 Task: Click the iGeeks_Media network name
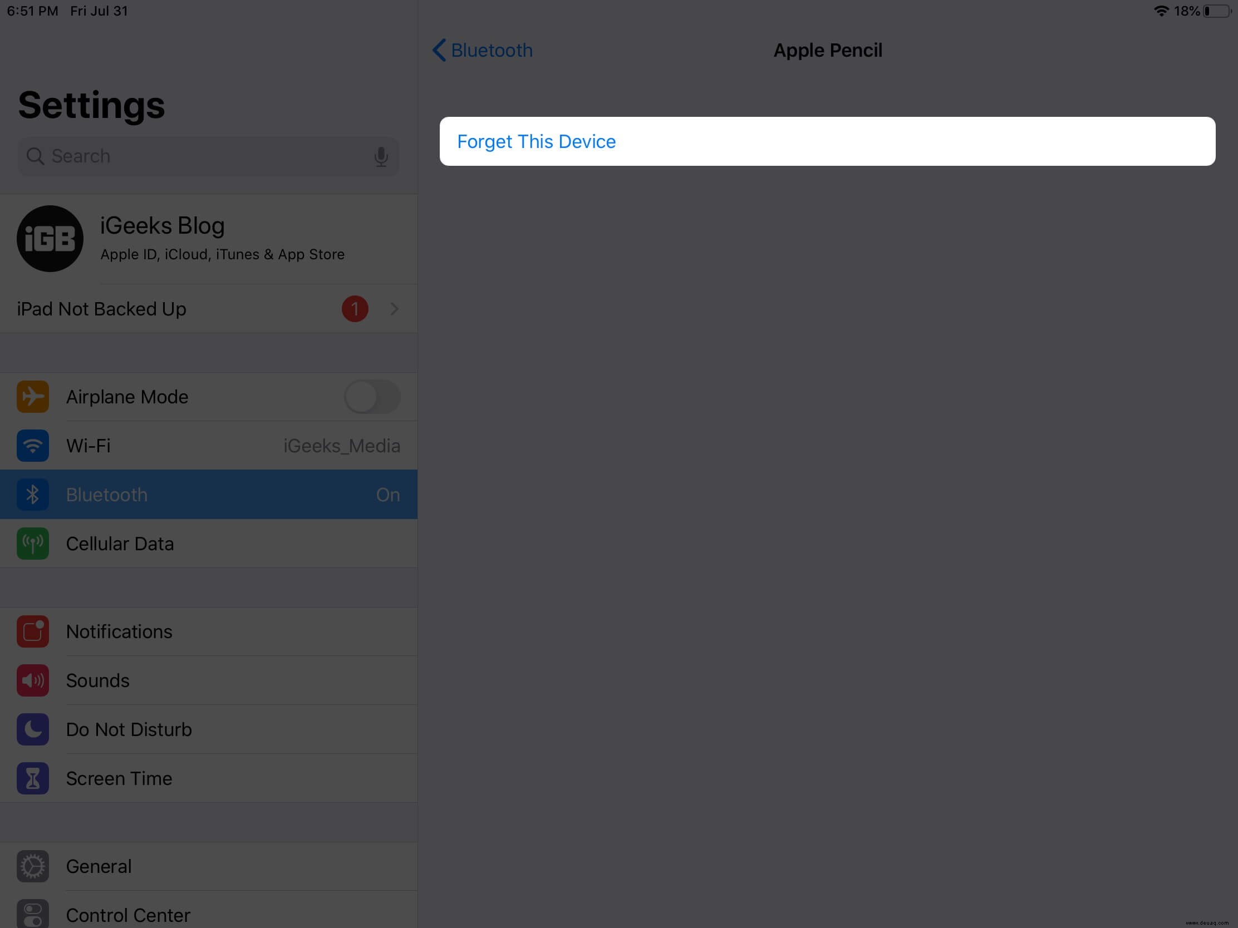pos(342,446)
